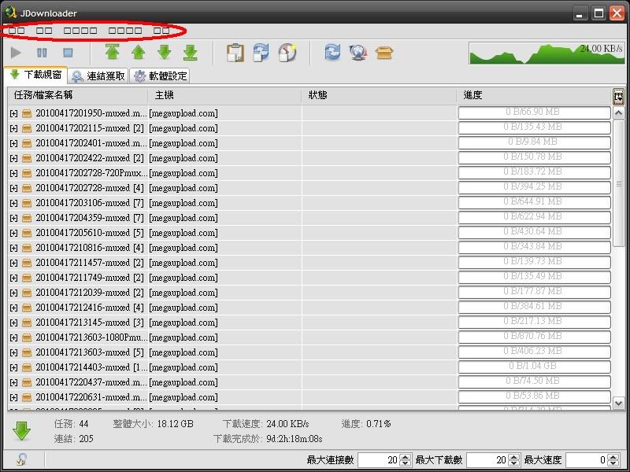Expand package 20100417203106-muxed [7]
Screen dimensions: 630x472
(x=13, y=203)
